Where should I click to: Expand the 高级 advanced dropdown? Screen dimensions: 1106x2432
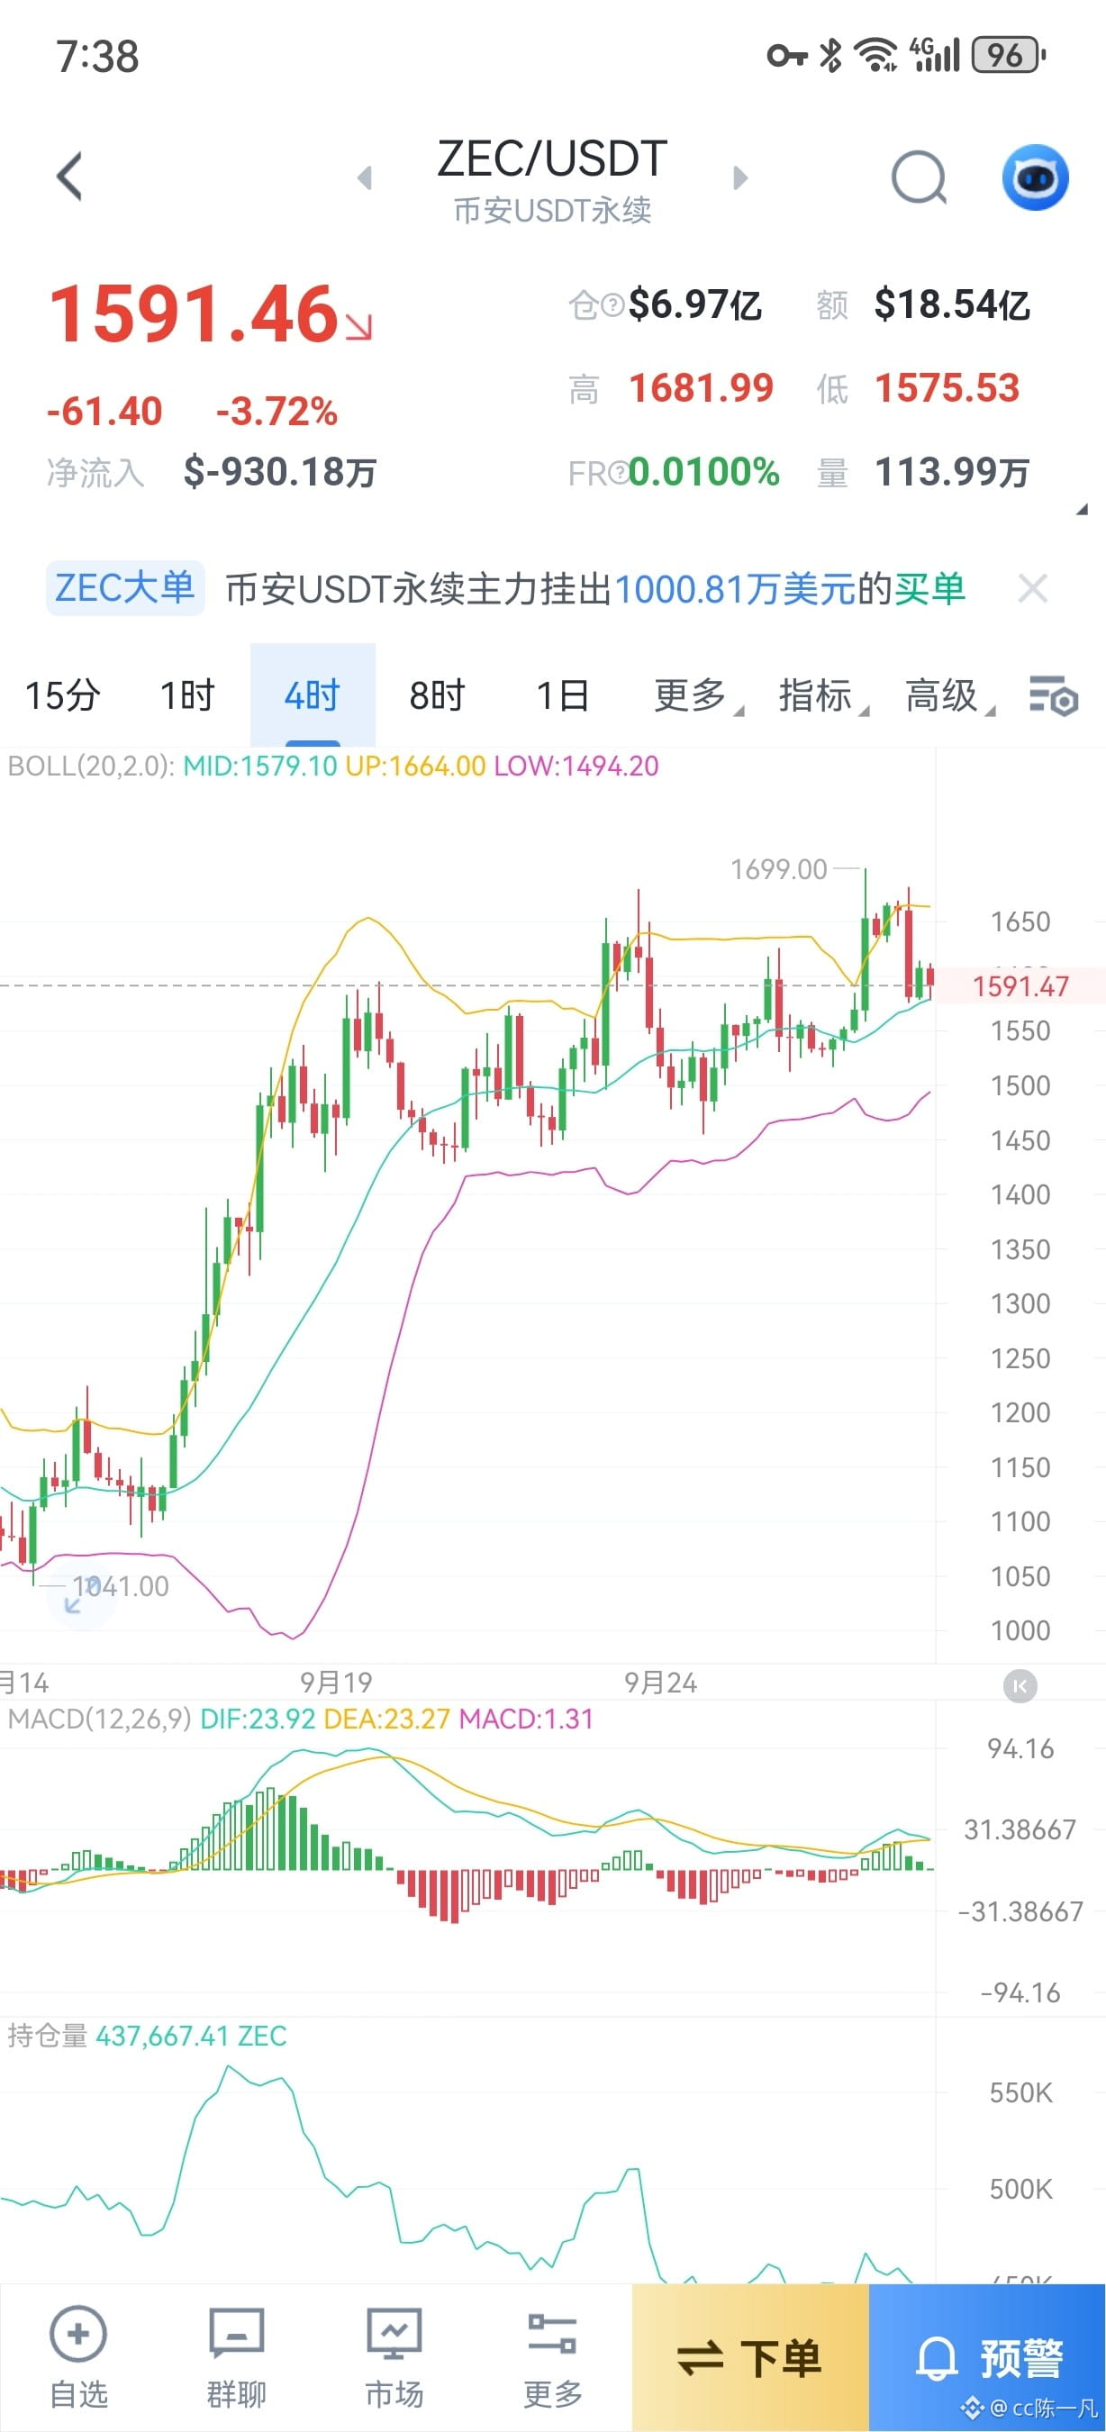(949, 695)
